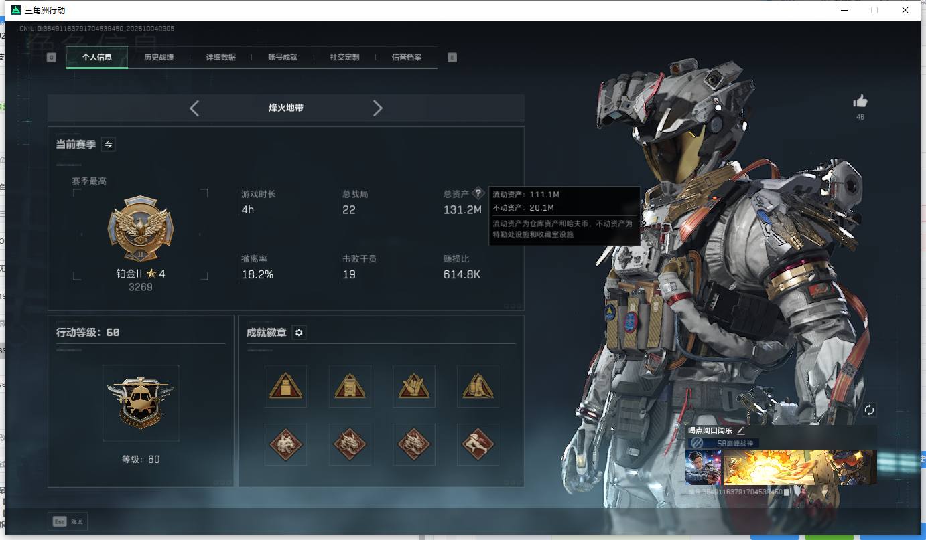
Task: Click the Esc 返回 back button
Action: coord(68,521)
